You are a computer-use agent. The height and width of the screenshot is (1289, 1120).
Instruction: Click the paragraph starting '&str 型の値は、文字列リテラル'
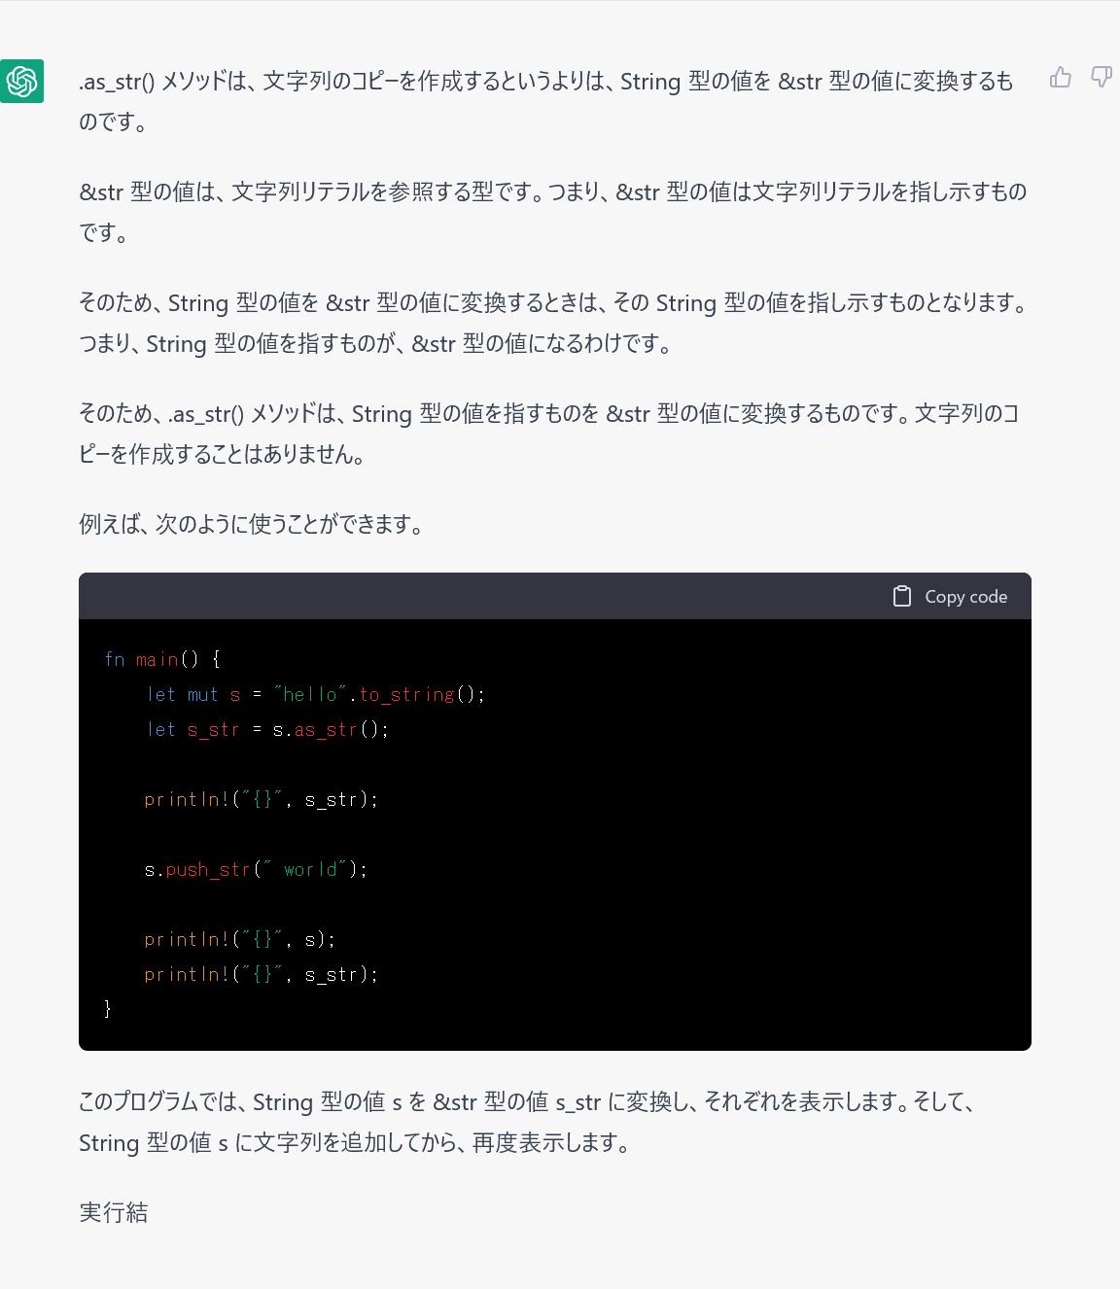coord(553,212)
